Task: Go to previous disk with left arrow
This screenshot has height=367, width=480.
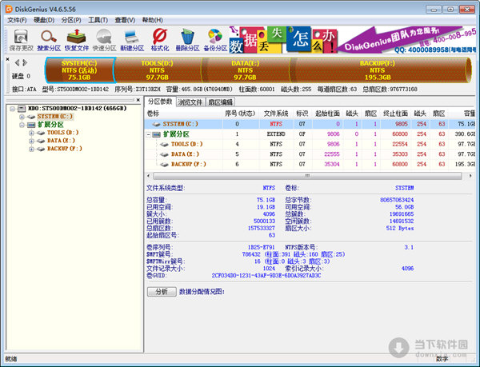Action: click(x=17, y=62)
